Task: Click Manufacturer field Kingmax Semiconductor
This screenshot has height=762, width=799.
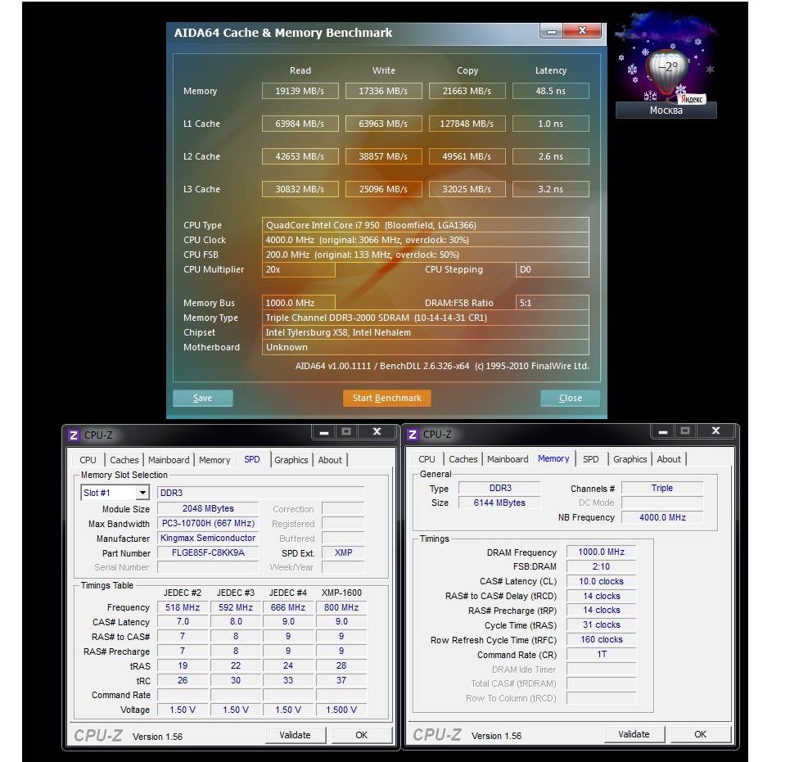Action: pyautogui.click(x=208, y=538)
